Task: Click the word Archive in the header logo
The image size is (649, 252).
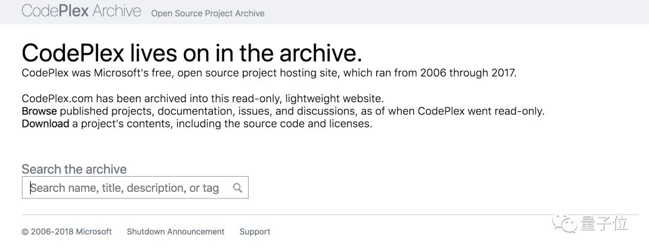Action: pos(117,11)
